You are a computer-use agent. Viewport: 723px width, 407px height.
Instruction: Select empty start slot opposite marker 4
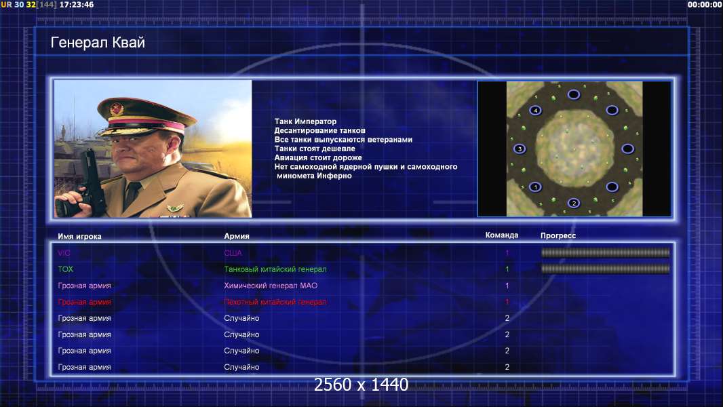612,187
